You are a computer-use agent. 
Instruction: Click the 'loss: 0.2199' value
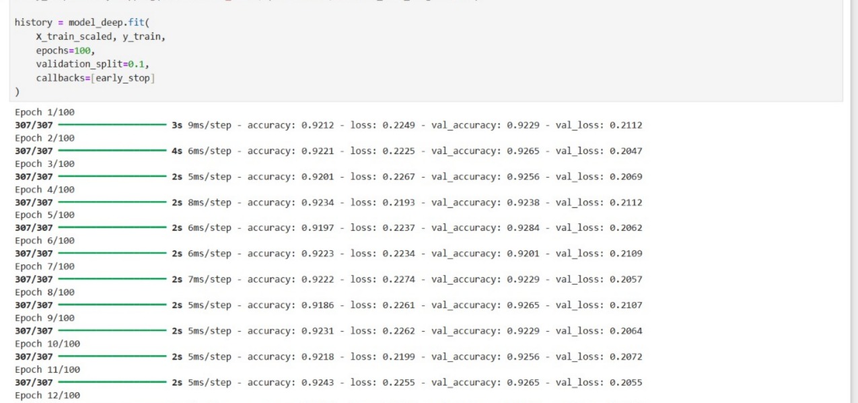click(383, 357)
